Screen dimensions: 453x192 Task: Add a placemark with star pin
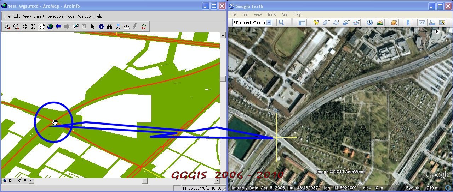(316, 23)
